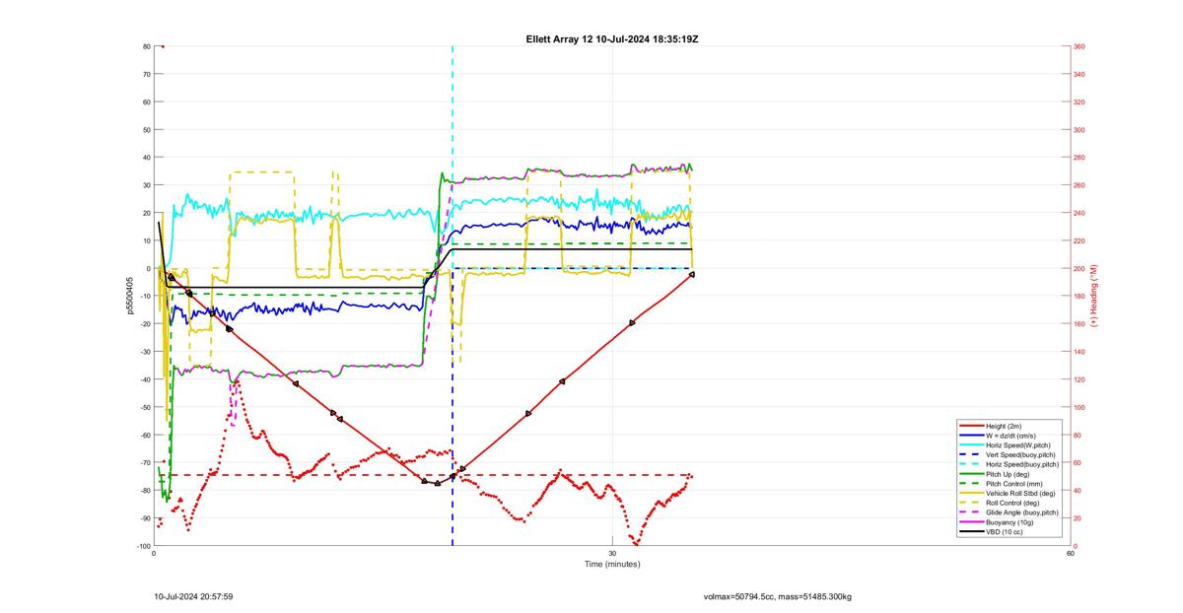Click the left axis tick label '40'
This screenshot has width=1183, height=613.
click(x=146, y=158)
